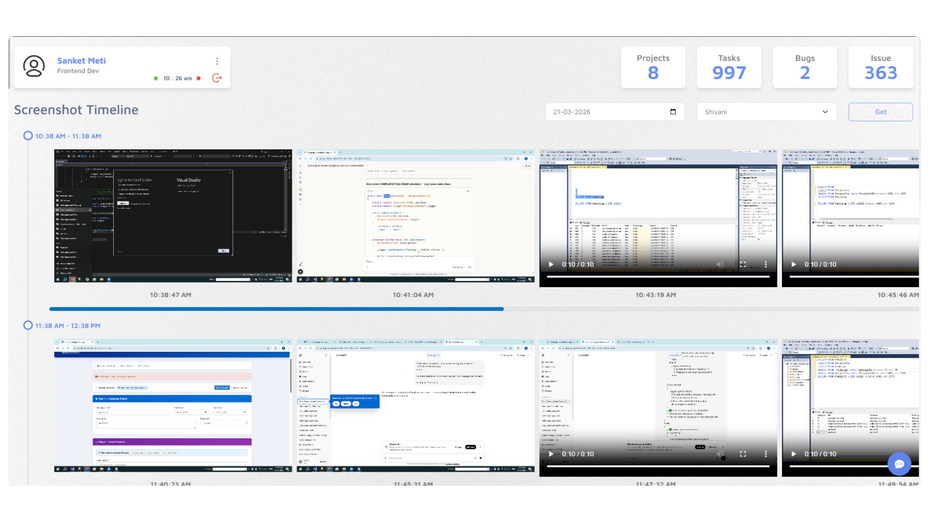Open the Visual Studio screenshot thumbnail at 10:38:47 AM
929x522 pixels.
point(173,216)
